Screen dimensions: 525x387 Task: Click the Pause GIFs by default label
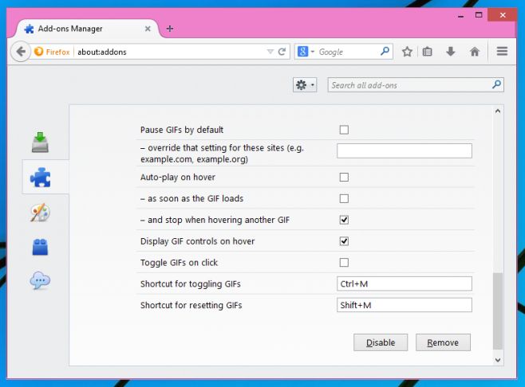click(x=182, y=130)
